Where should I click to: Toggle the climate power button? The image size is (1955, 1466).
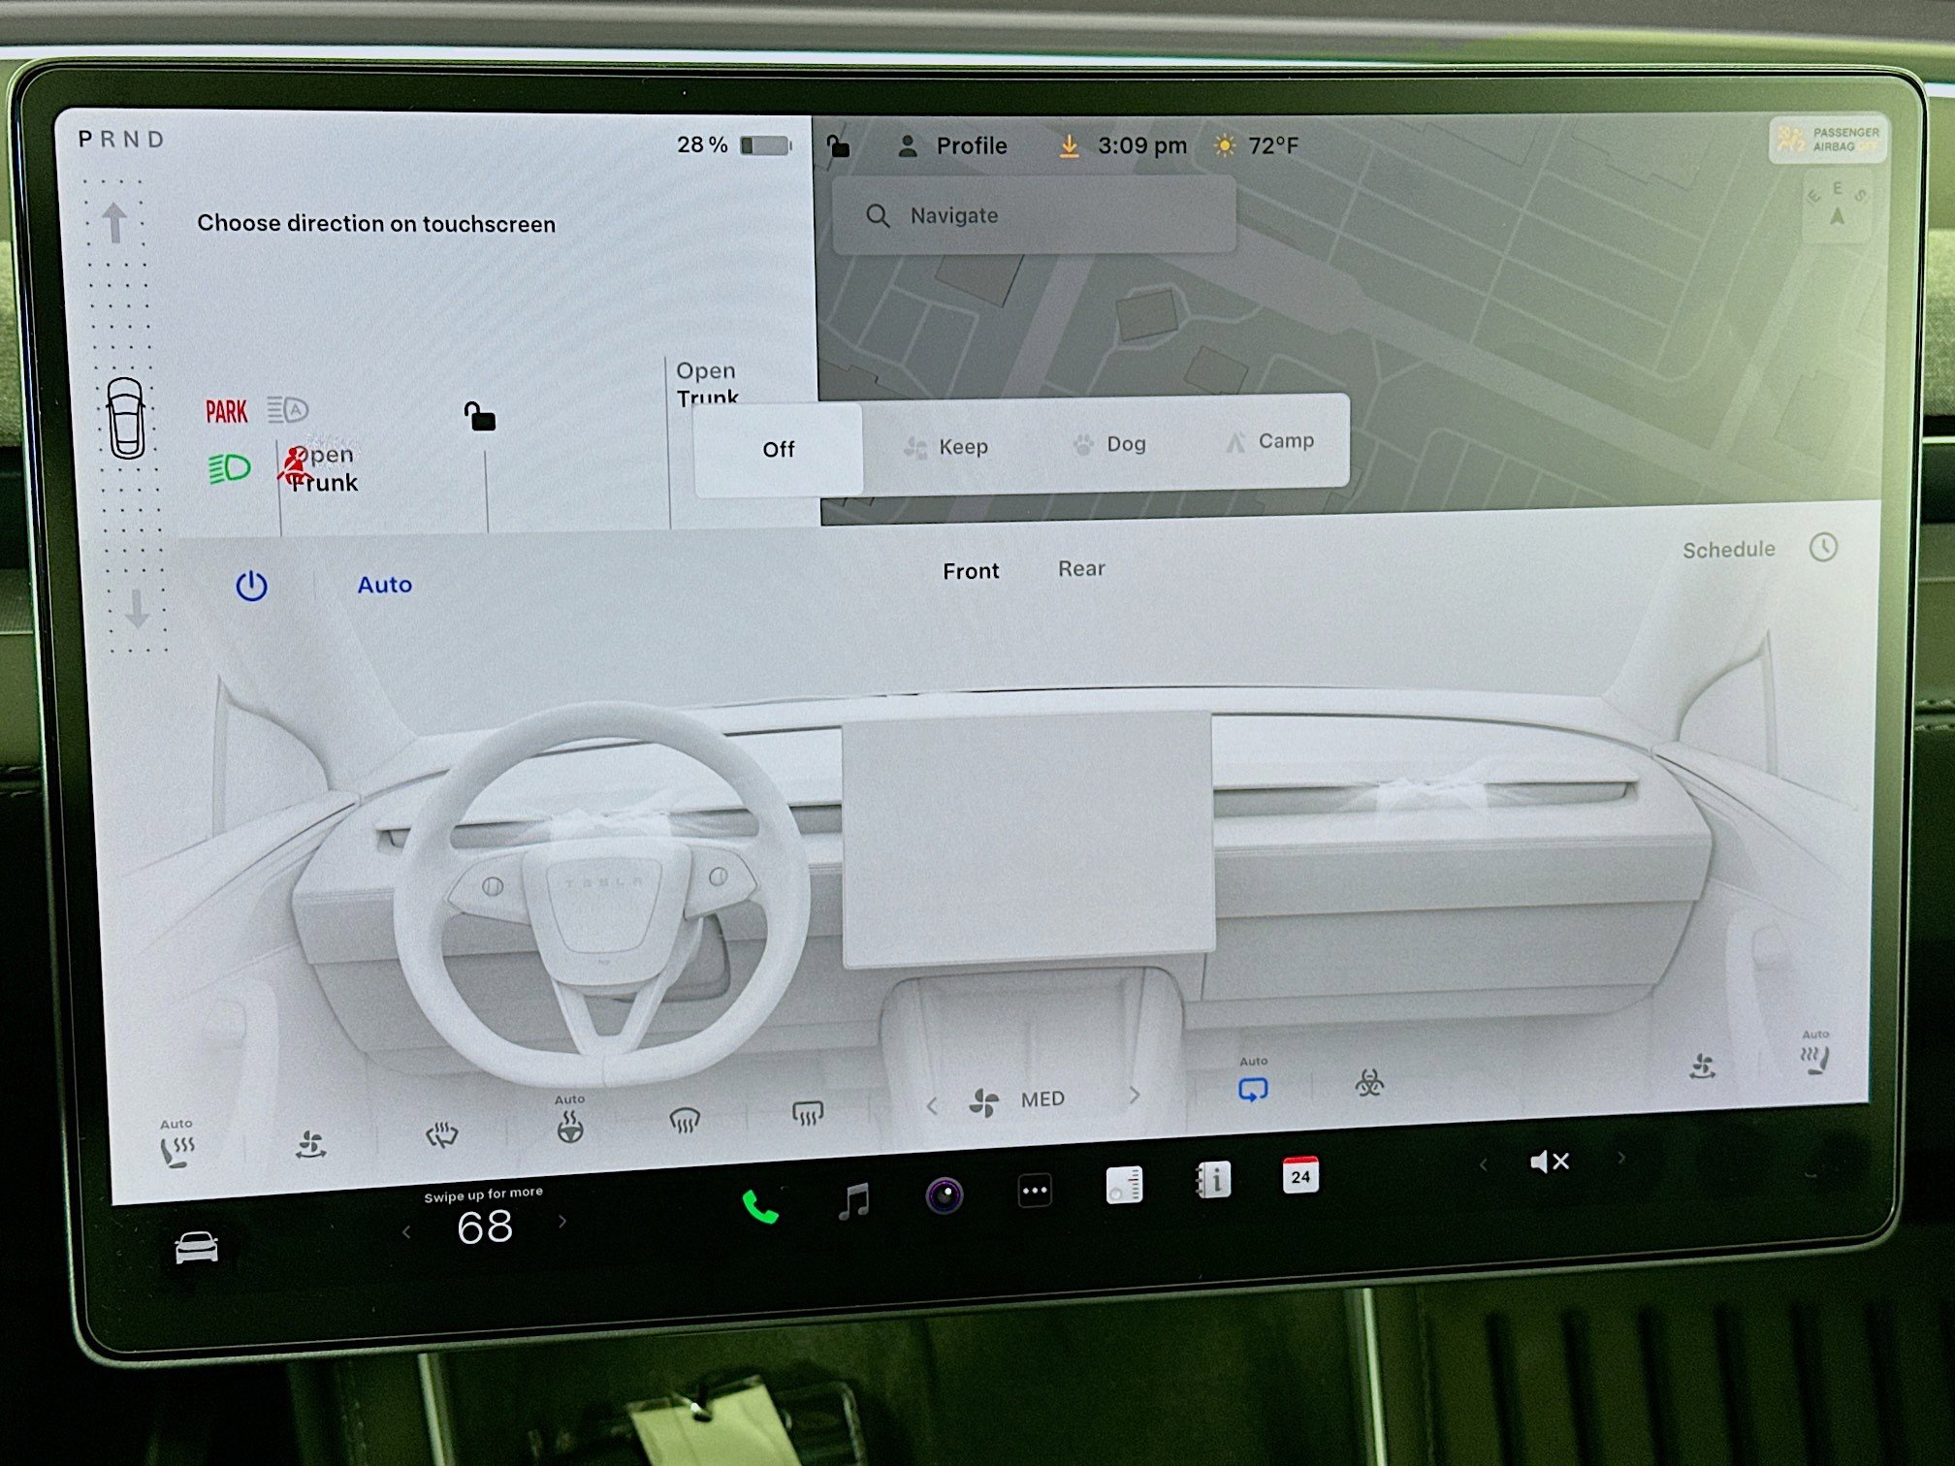click(x=251, y=586)
